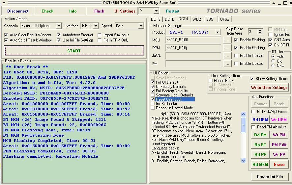Screen dimensions: 292x185
Task: Select BT Hw Old radio button
Action: 273,61
